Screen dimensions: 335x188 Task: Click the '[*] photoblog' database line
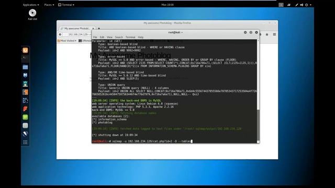102,123
